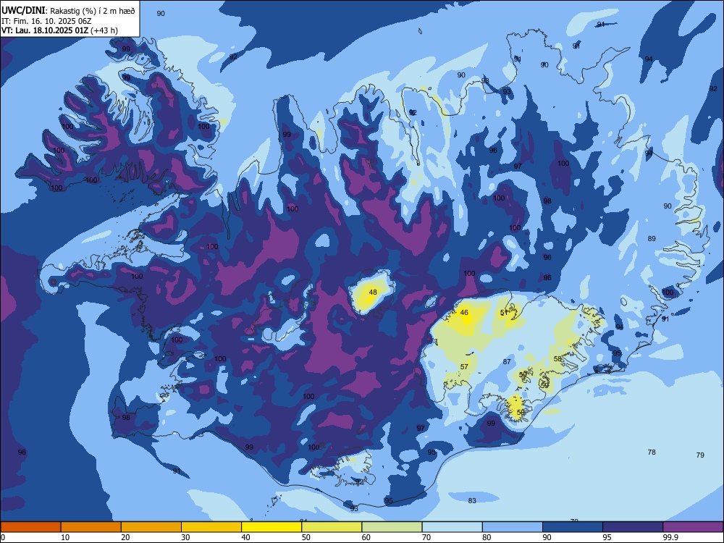The image size is (724, 543).
Task: Select the purple legend swatch above 99.9
Action: (693, 527)
